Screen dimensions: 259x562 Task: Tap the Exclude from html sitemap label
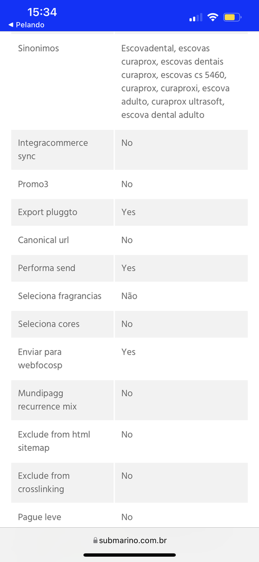[54, 441]
